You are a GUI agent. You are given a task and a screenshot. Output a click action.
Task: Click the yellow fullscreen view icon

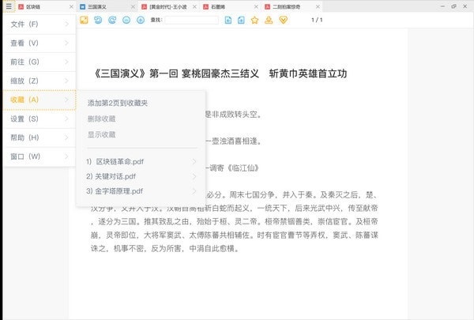84,20
